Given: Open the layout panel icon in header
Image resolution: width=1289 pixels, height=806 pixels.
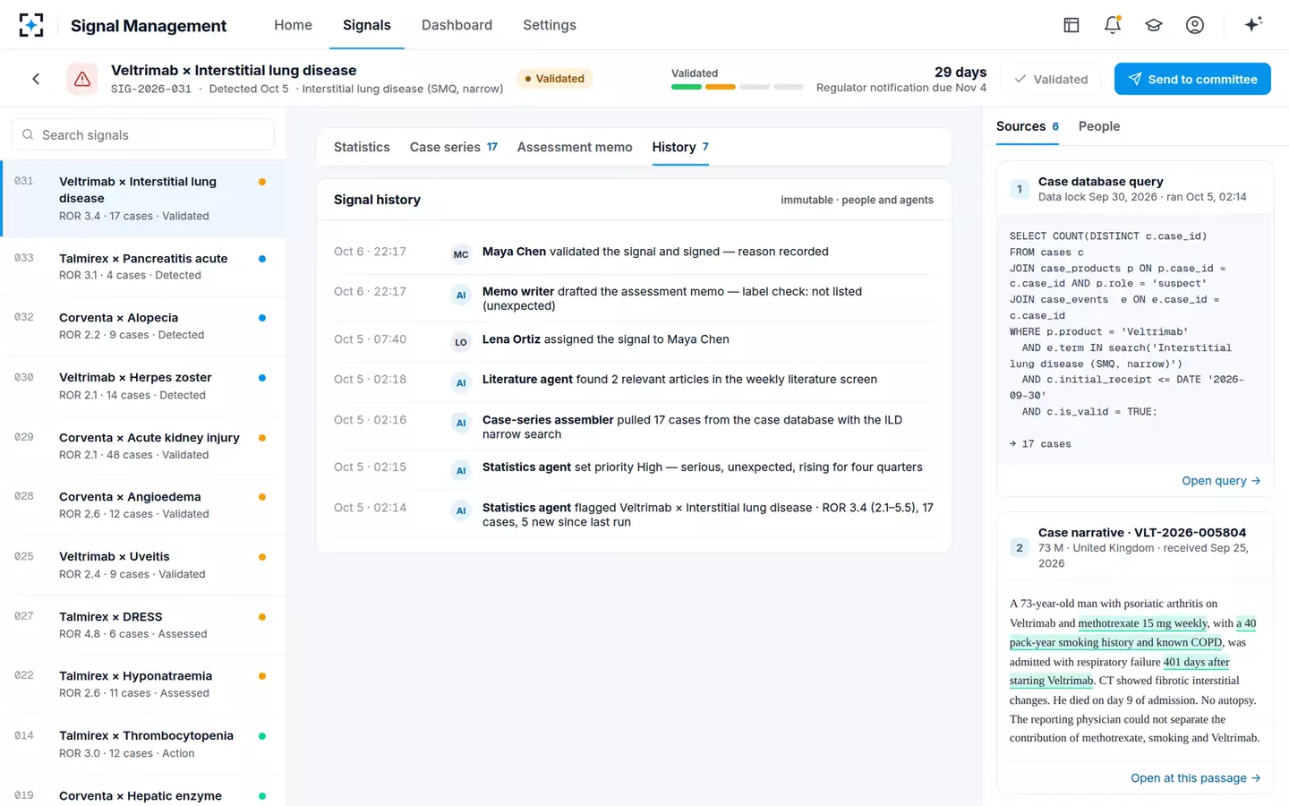Looking at the screenshot, I should tap(1071, 25).
